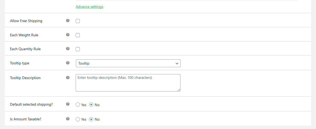Click the Allow Free Shipping label

26,21
